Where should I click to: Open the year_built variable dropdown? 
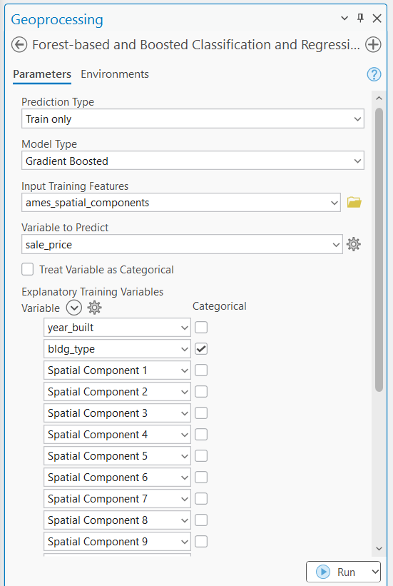117,328
